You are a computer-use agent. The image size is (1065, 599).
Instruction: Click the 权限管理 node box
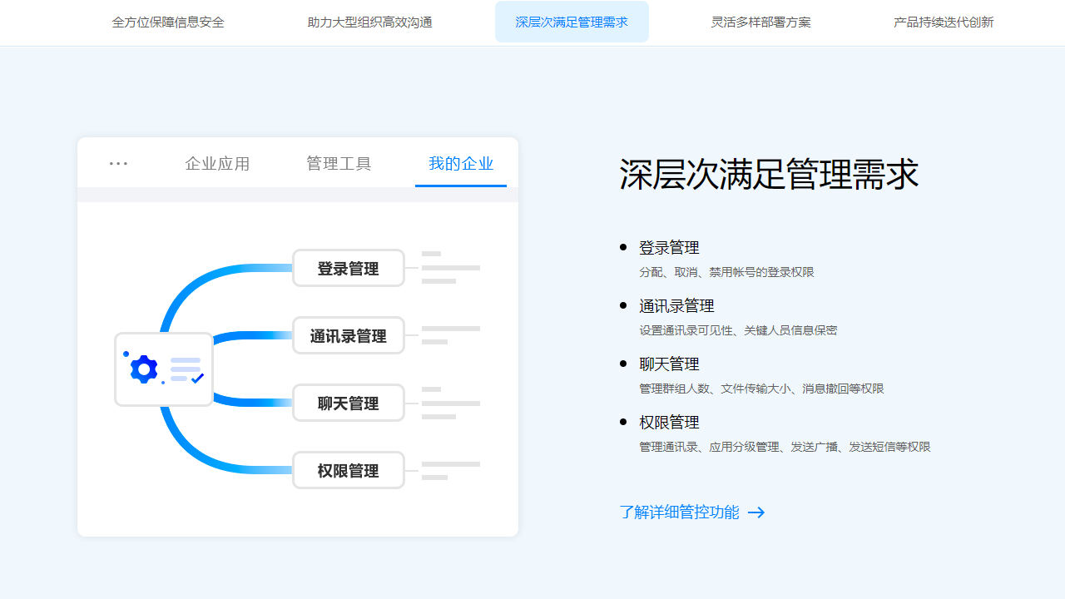[x=348, y=470]
